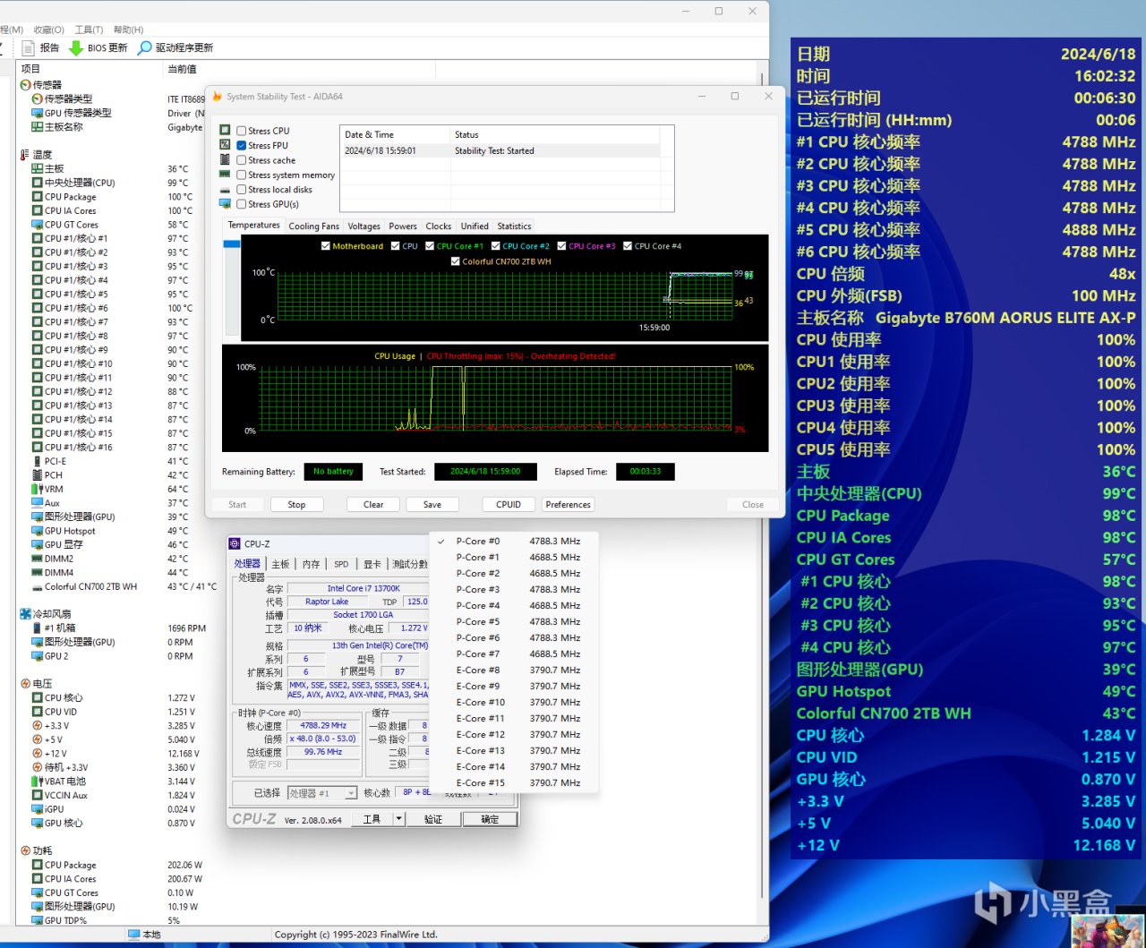Click the 功耗 power section icon

tap(25, 850)
